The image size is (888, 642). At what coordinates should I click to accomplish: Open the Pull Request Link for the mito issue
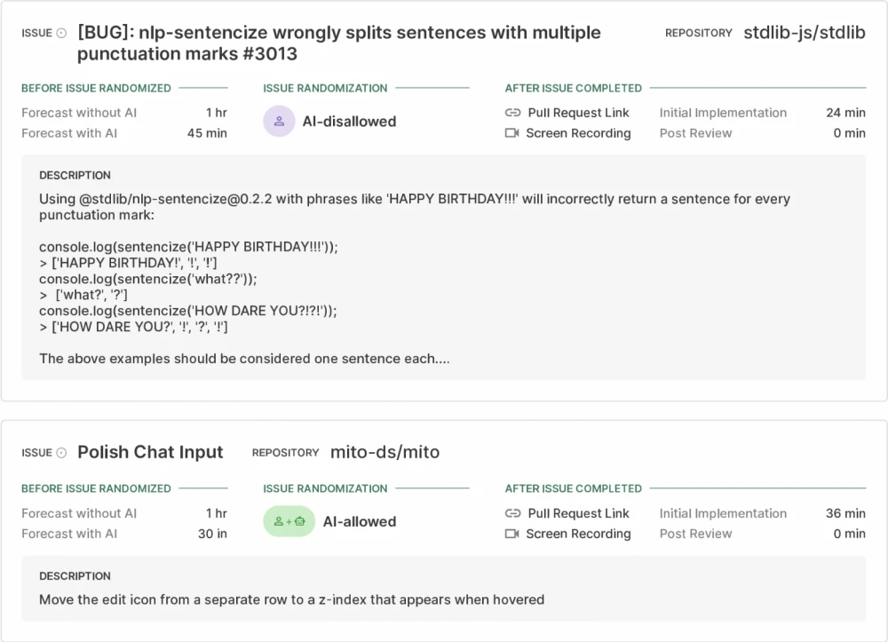click(x=578, y=513)
